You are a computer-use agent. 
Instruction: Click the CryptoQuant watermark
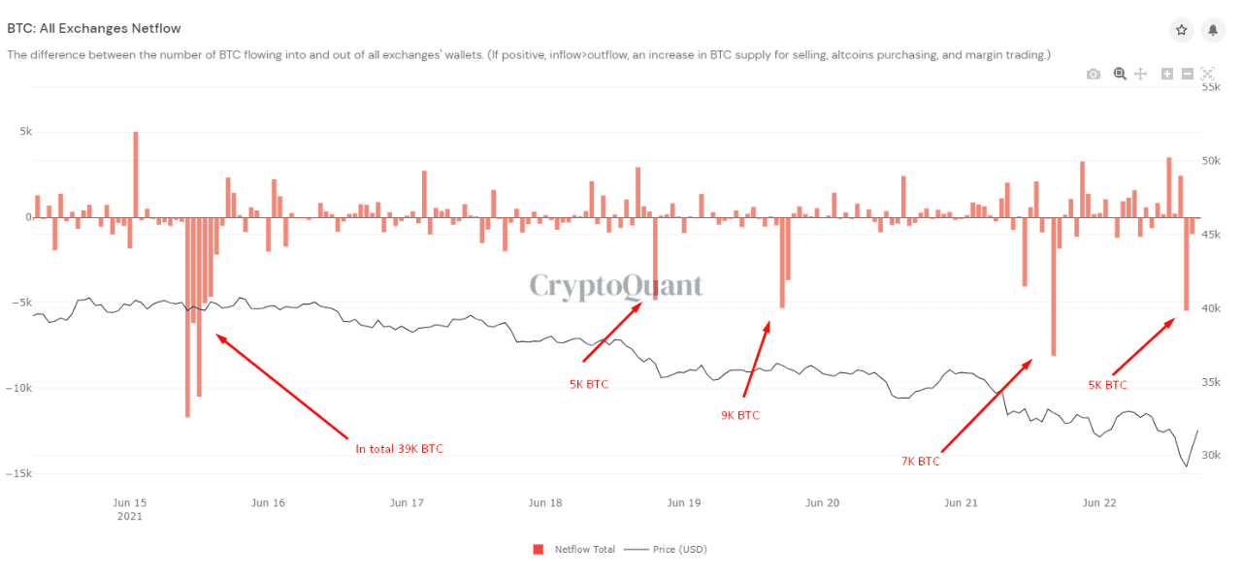pyautogui.click(x=616, y=286)
